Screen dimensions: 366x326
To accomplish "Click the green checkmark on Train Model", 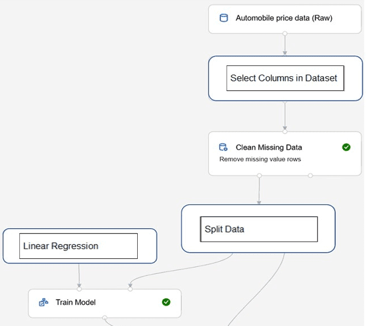I will [x=166, y=302].
